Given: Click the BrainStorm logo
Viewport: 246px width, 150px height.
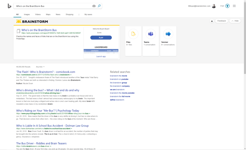Looking at the screenshot, I should pos(32,21).
